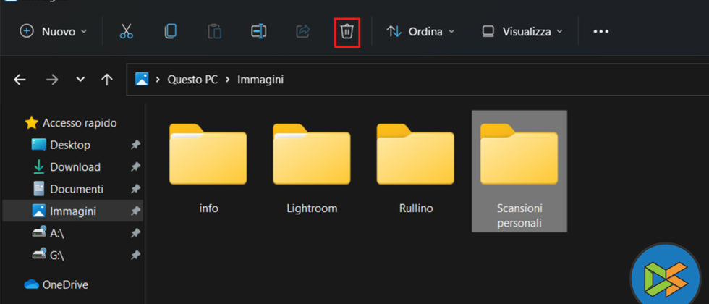Click the Paste clipboard icon
Image resolution: width=709 pixels, height=304 pixels.
pyautogui.click(x=214, y=32)
